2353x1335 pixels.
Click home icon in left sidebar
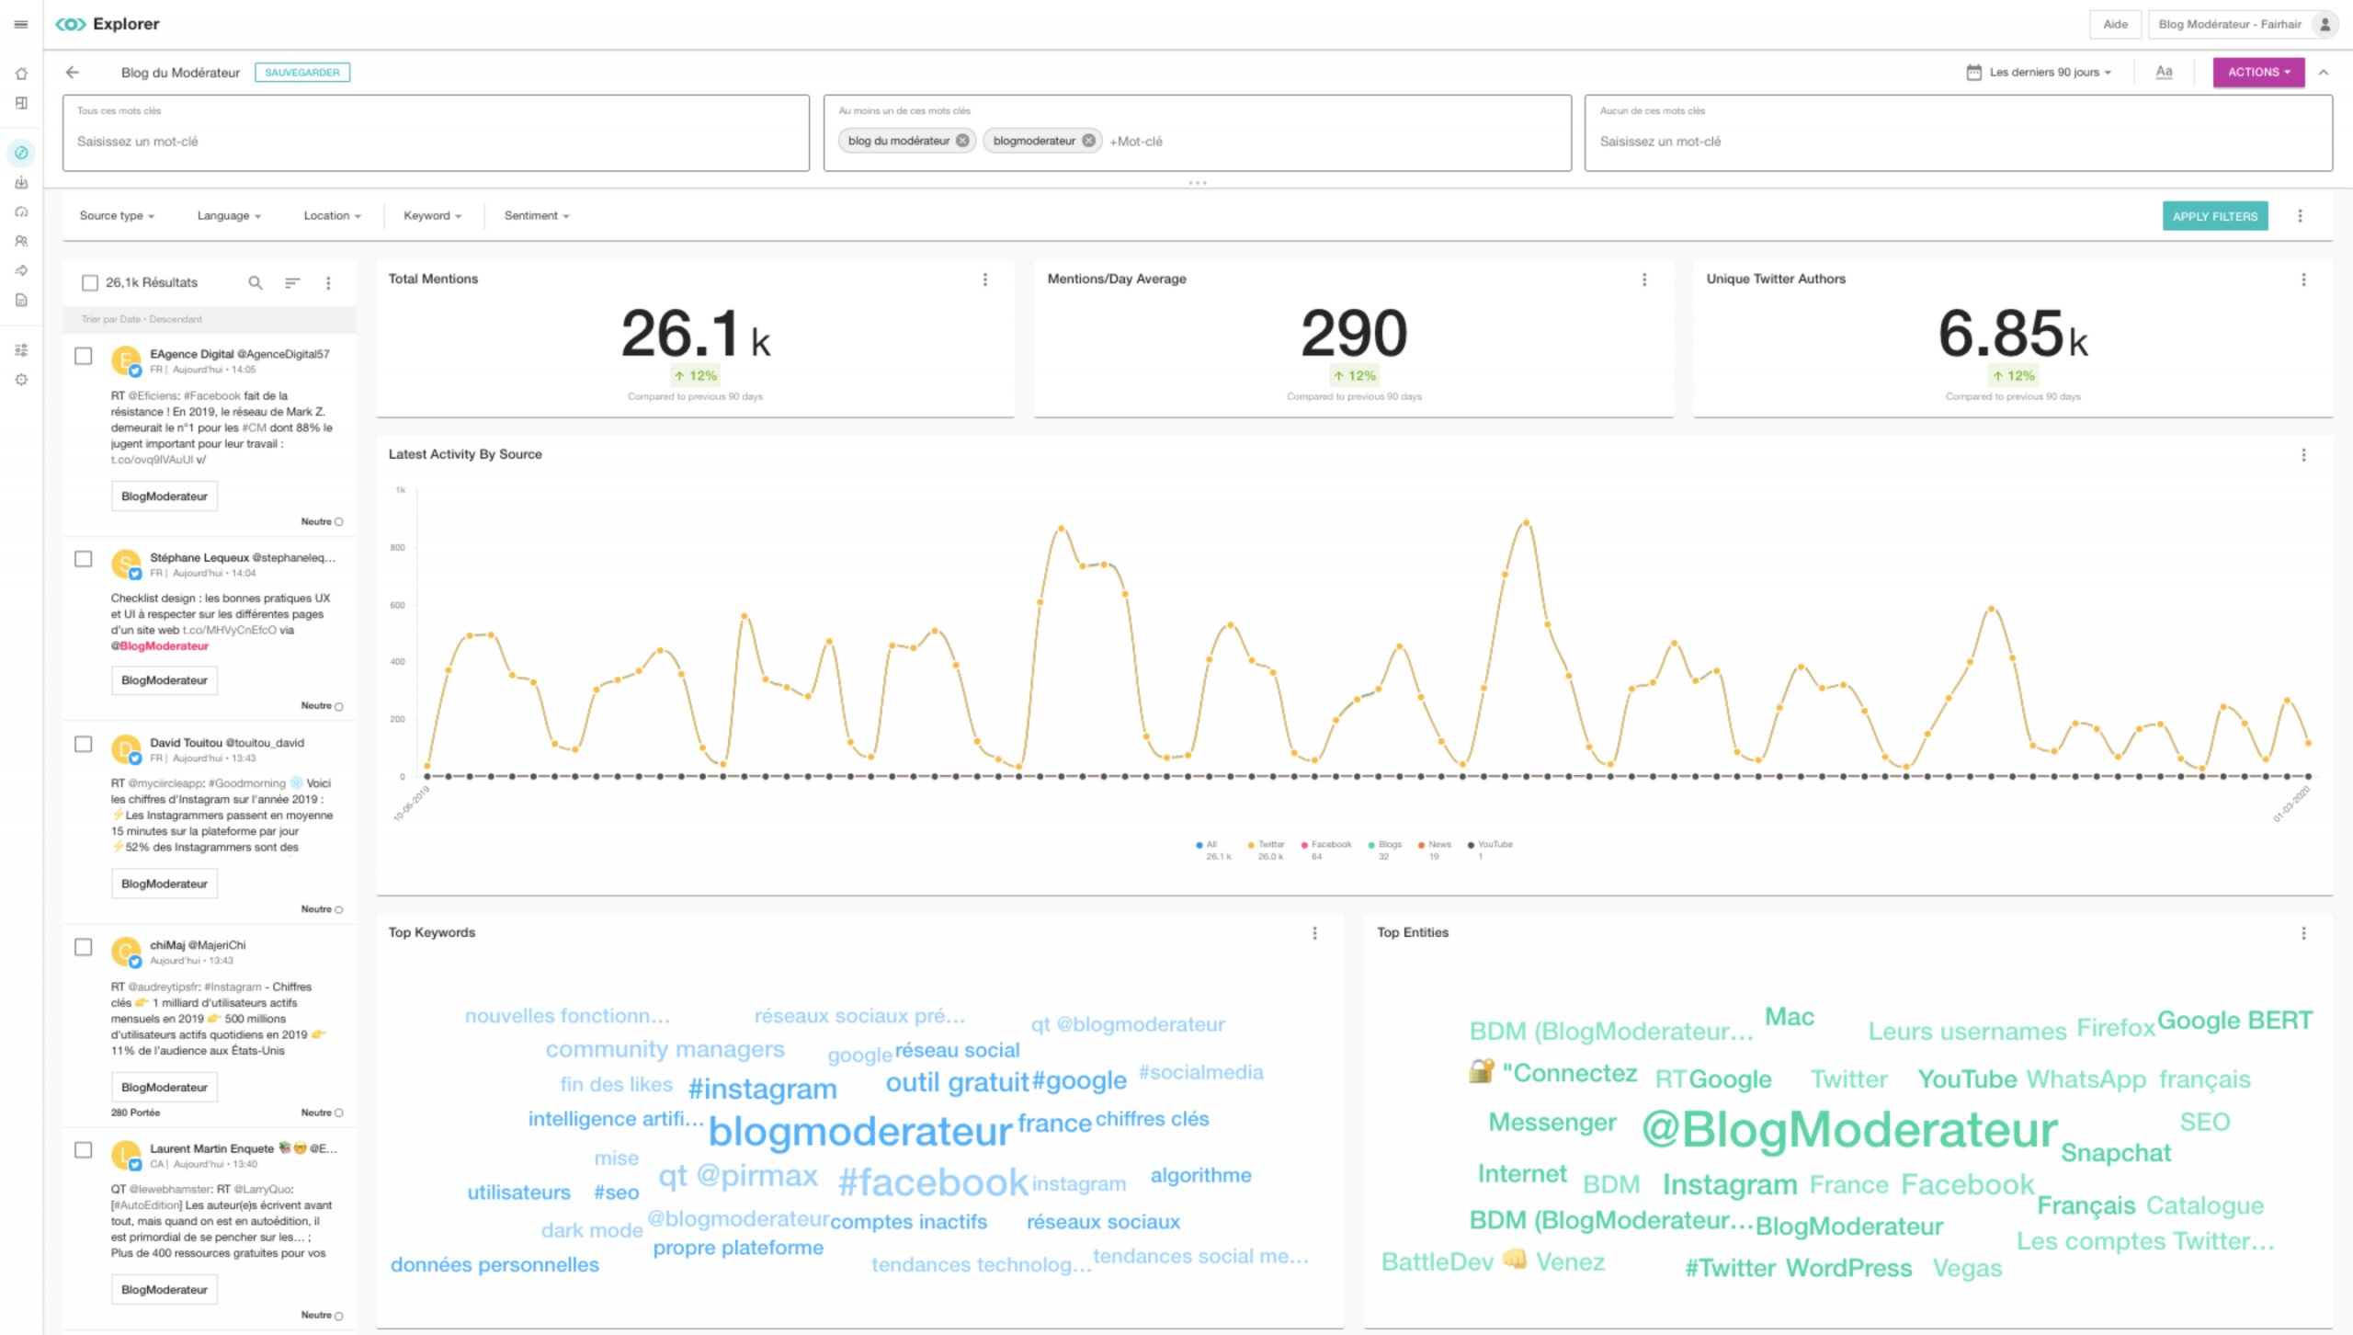coord(21,74)
